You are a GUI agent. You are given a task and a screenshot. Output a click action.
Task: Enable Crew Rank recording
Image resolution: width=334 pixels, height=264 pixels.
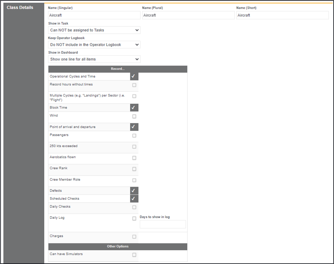point(134,169)
